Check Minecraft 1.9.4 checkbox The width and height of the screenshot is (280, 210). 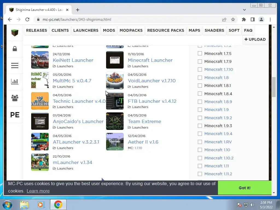click(200, 134)
